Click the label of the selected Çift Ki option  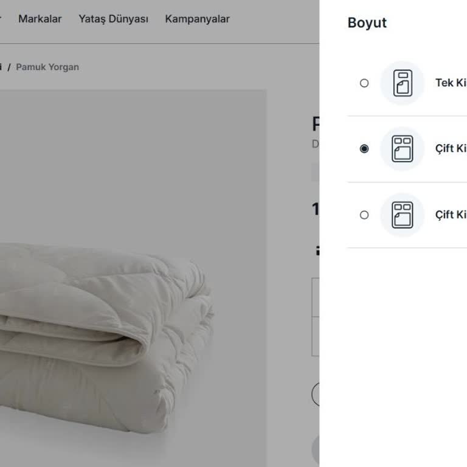pyautogui.click(x=451, y=149)
